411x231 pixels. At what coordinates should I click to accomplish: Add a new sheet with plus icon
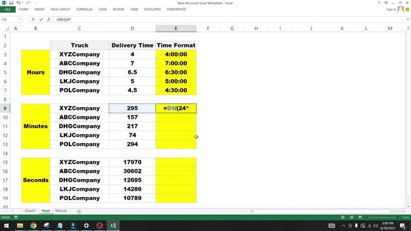tap(79, 211)
